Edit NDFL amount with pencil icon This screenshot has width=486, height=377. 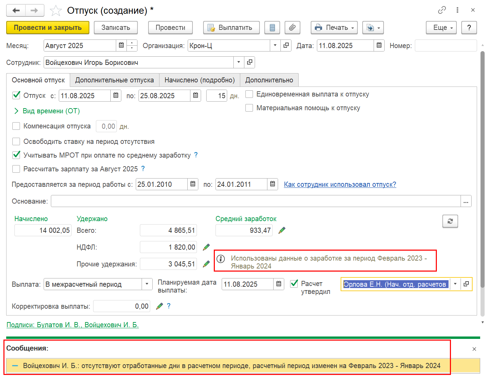click(x=206, y=247)
